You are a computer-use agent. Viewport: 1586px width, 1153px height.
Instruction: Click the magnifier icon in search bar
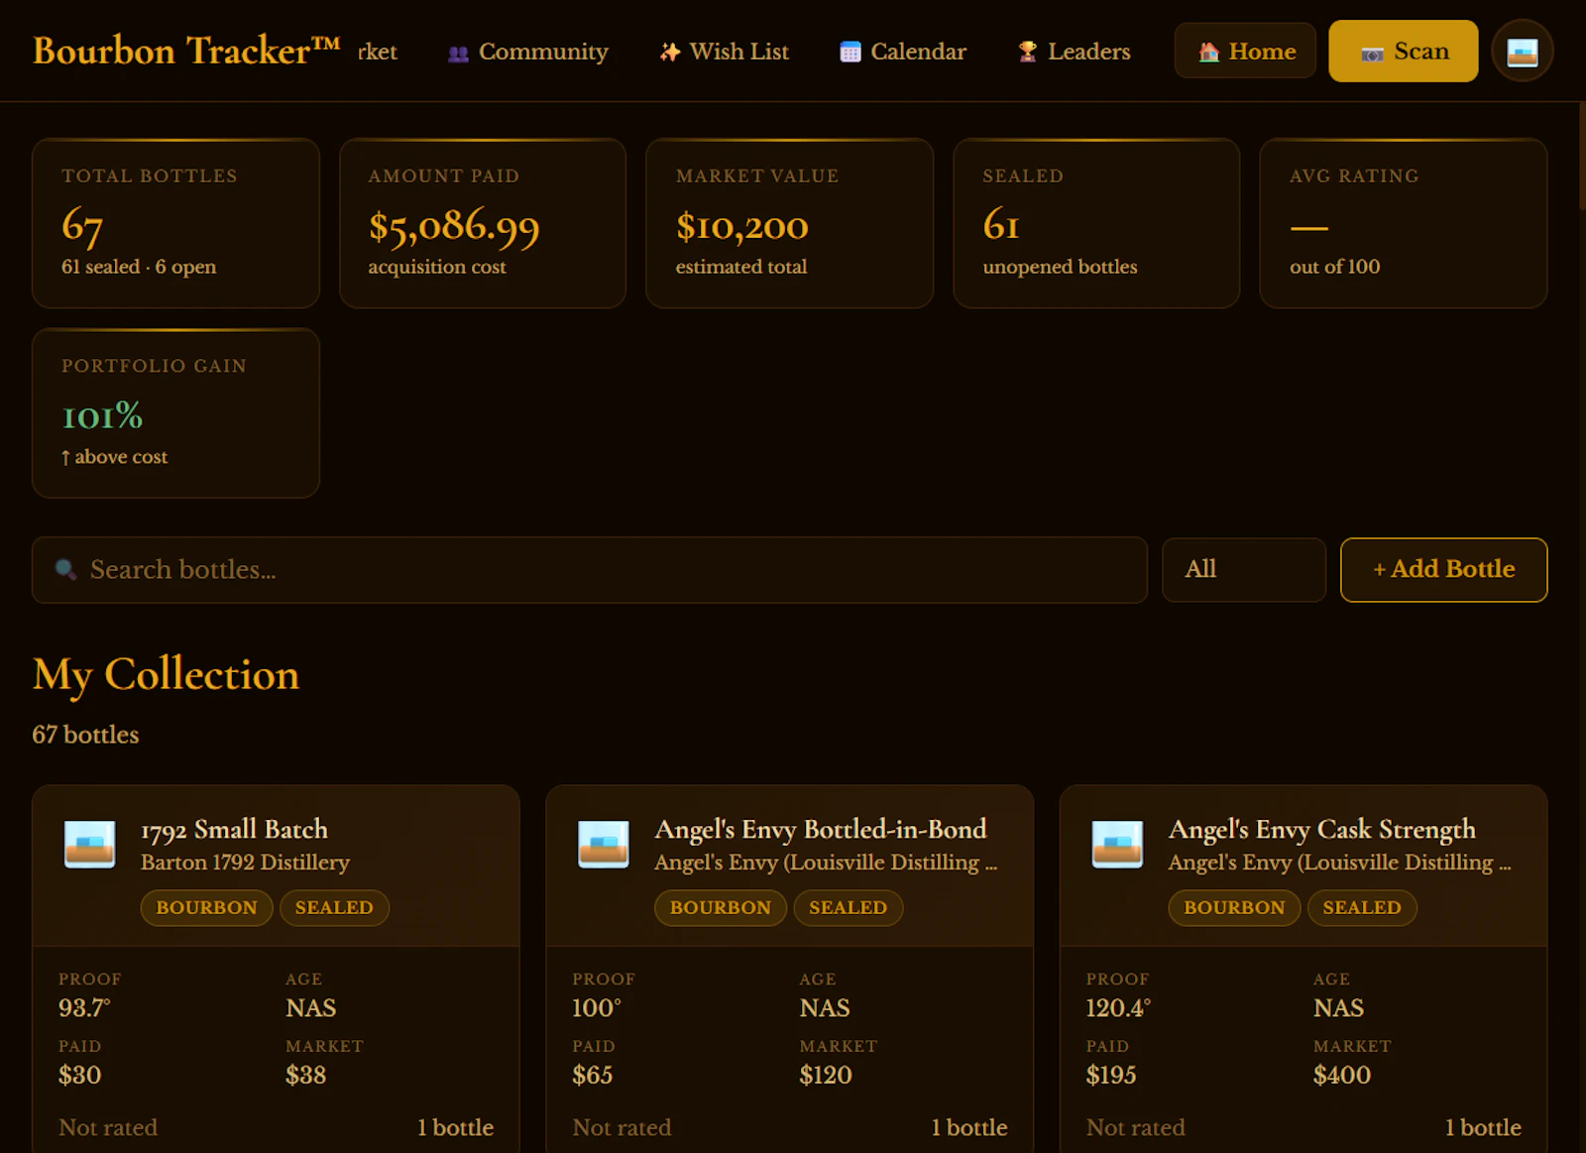tap(65, 570)
